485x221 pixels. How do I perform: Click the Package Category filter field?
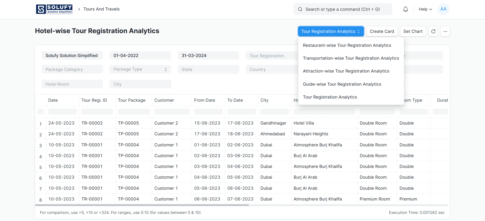pyautogui.click(x=72, y=69)
